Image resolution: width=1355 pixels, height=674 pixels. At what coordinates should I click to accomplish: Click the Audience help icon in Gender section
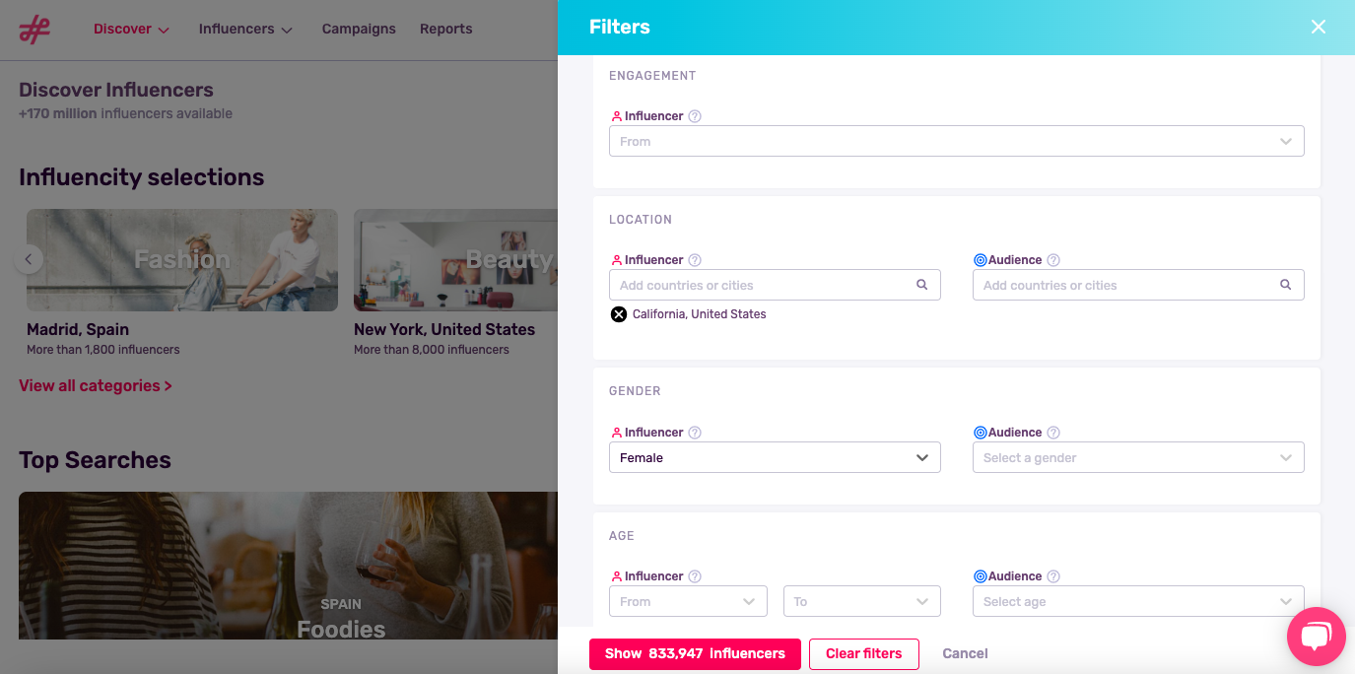[1053, 433]
